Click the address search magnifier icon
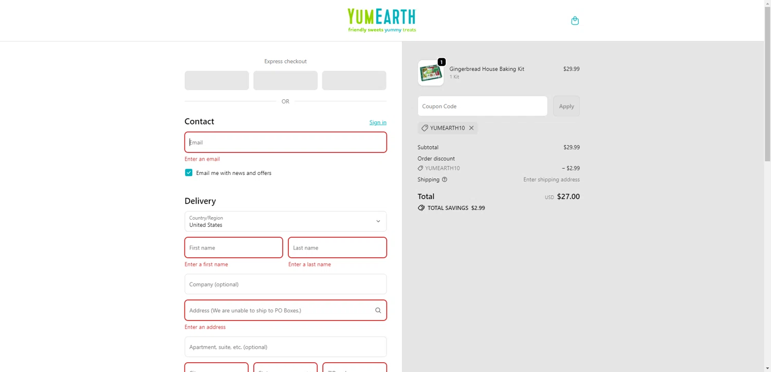The width and height of the screenshot is (771, 372). point(378,310)
